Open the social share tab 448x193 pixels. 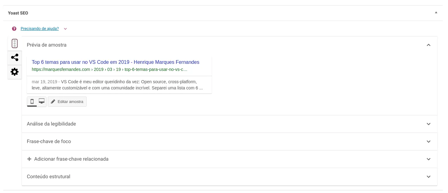[14, 58]
